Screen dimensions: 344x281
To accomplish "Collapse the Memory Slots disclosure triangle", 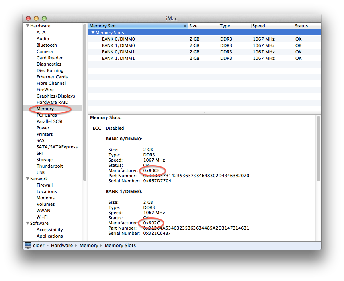I will click(93, 33).
